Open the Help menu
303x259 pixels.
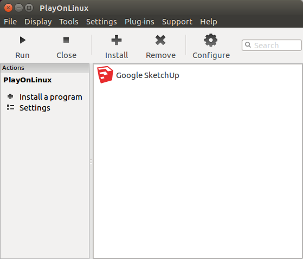point(209,22)
